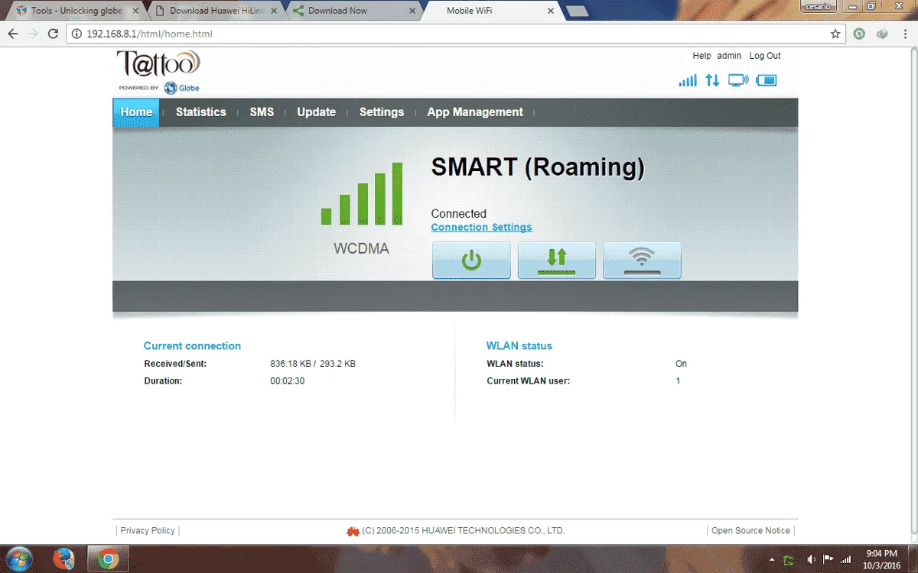The height and width of the screenshot is (573, 918).
Task: Open the Open Source Notice link
Action: 750,530
